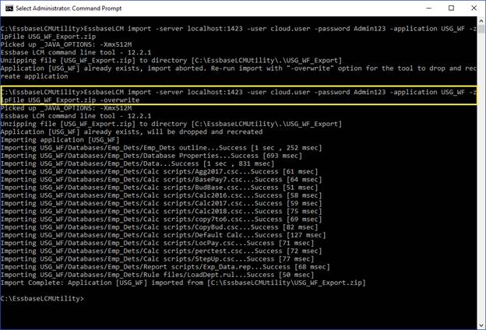Viewport: 486px width, 330px height.
Task: Click the scrollbar up arrow
Action: (480, 21)
